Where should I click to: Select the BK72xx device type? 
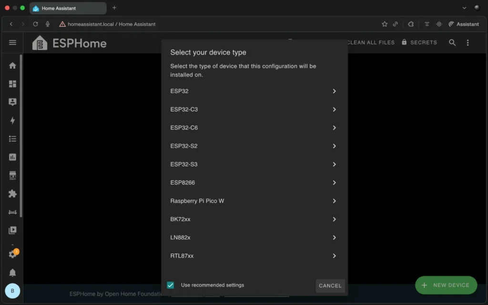pos(254,219)
